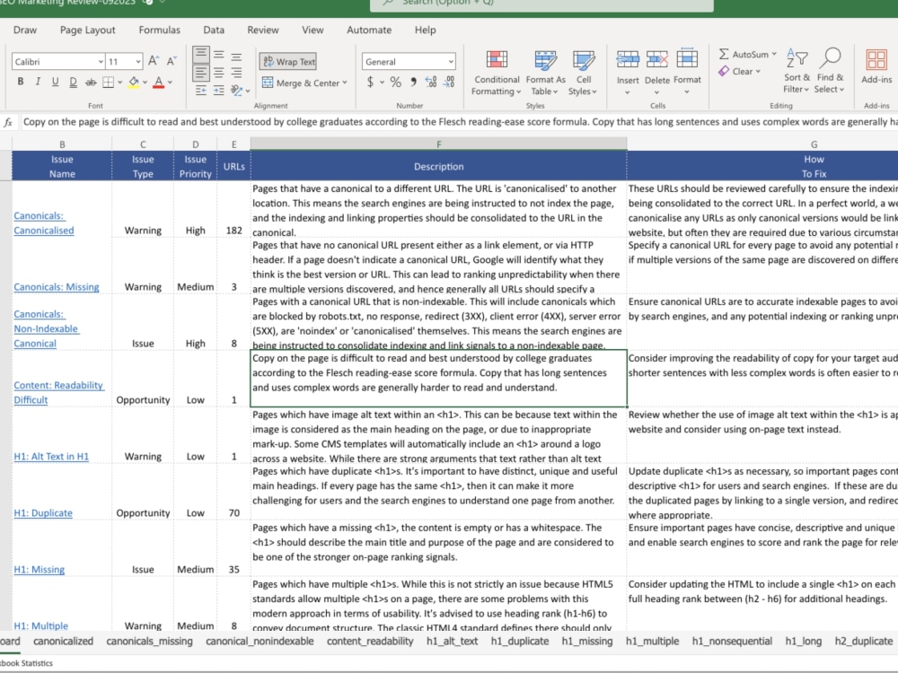Screen dimensions: 898x673
Task: Decrease font size icon
Action: coord(172,61)
